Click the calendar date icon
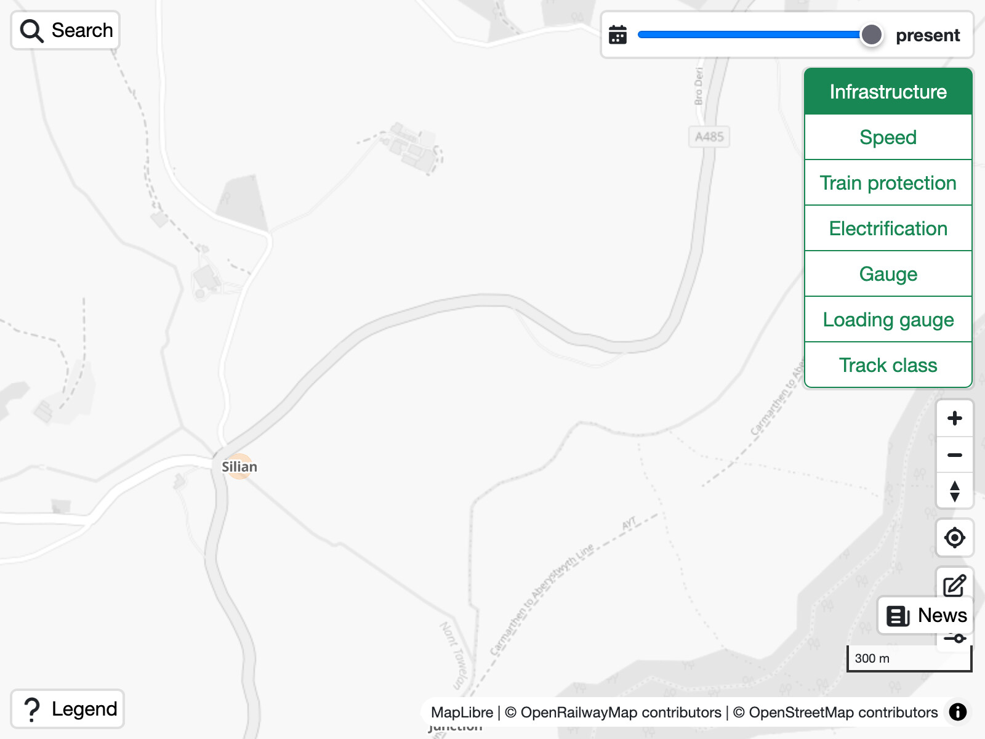 click(x=617, y=35)
